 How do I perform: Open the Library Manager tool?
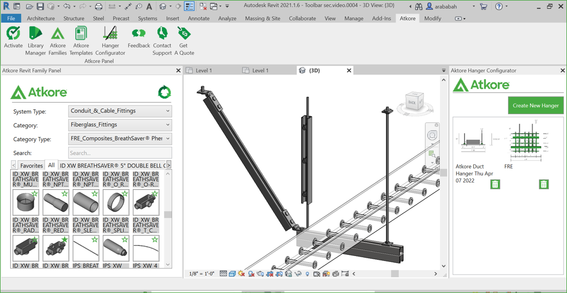click(x=35, y=34)
